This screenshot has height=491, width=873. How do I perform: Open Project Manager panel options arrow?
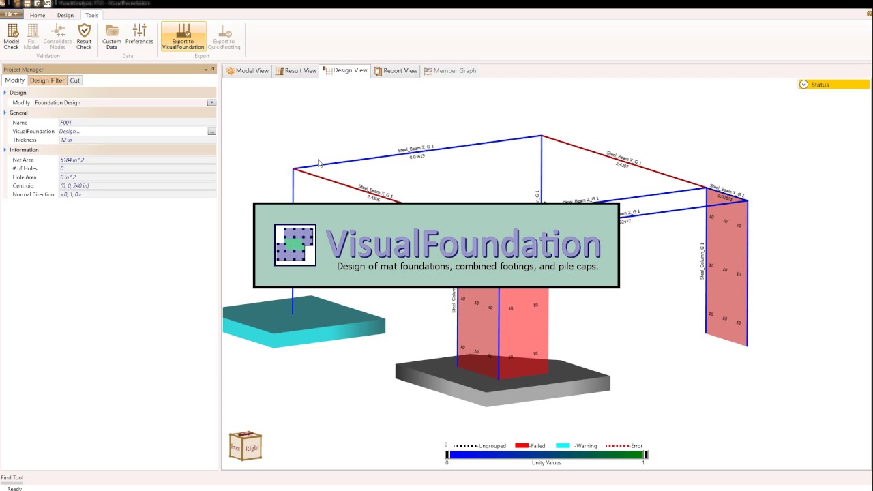[x=206, y=70]
